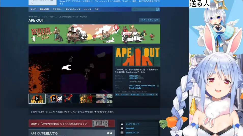The width and height of the screenshot is (243, 136).
Task: Click the APE OUTを購入する heading
Action: 44,133
